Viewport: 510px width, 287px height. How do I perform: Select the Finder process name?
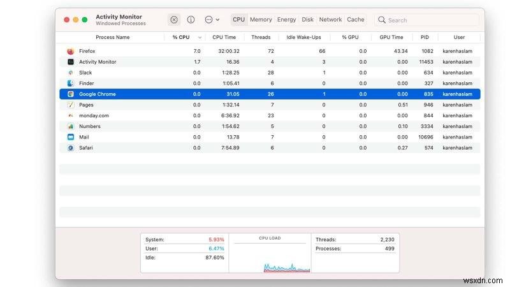[x=87, y=84]
